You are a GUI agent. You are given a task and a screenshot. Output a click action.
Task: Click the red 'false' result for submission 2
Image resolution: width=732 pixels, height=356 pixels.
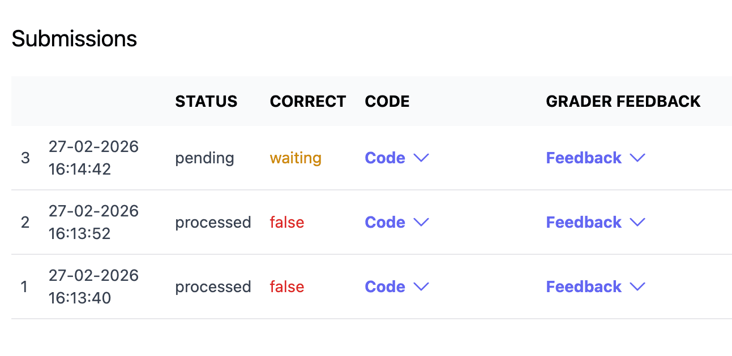pos(287,223)
